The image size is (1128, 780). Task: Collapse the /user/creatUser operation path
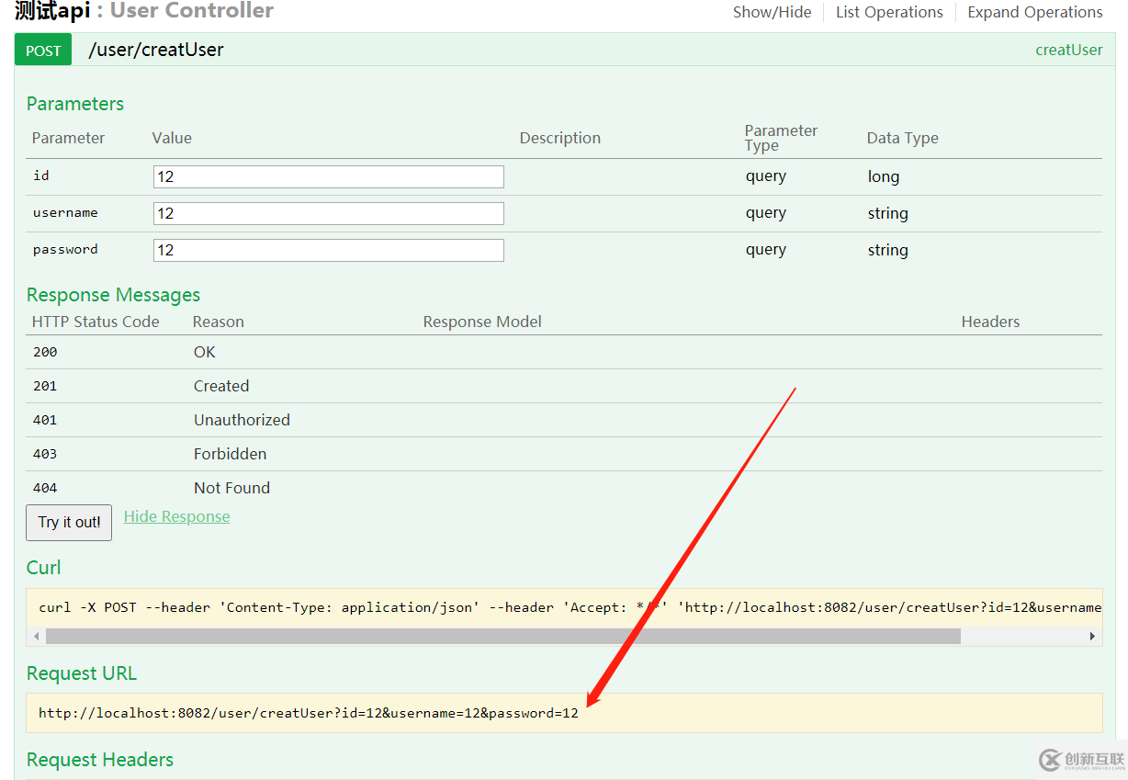point(155,51)
